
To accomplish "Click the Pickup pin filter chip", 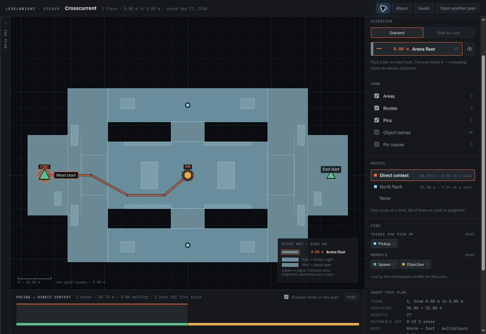I will (384, 244).
